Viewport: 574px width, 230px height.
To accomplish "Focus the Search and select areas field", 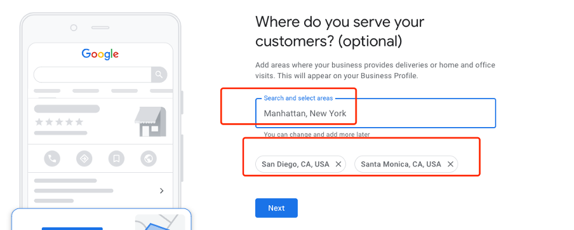I will tap(376, 113).
